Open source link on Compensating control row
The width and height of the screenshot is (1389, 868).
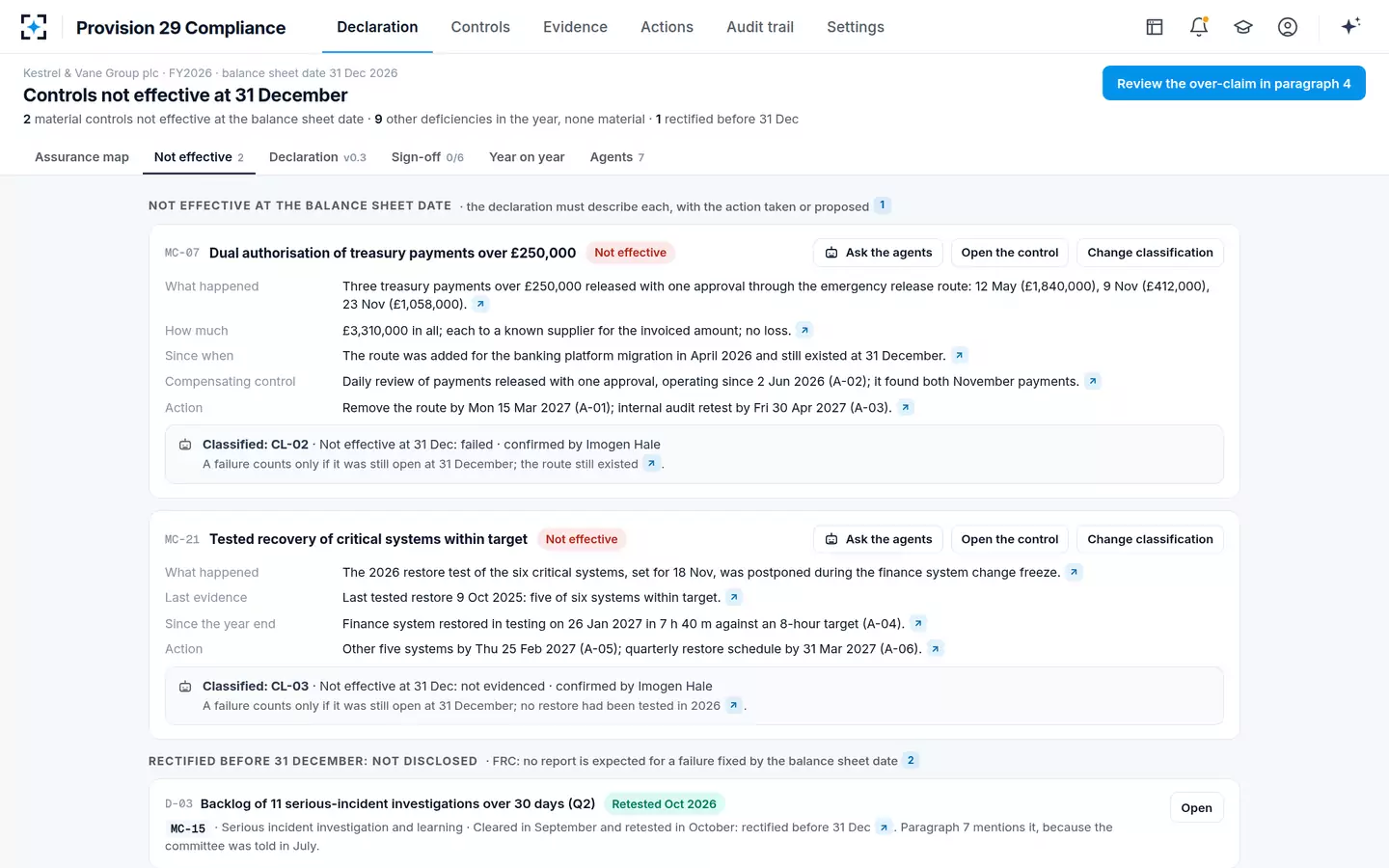[1092, 382]
